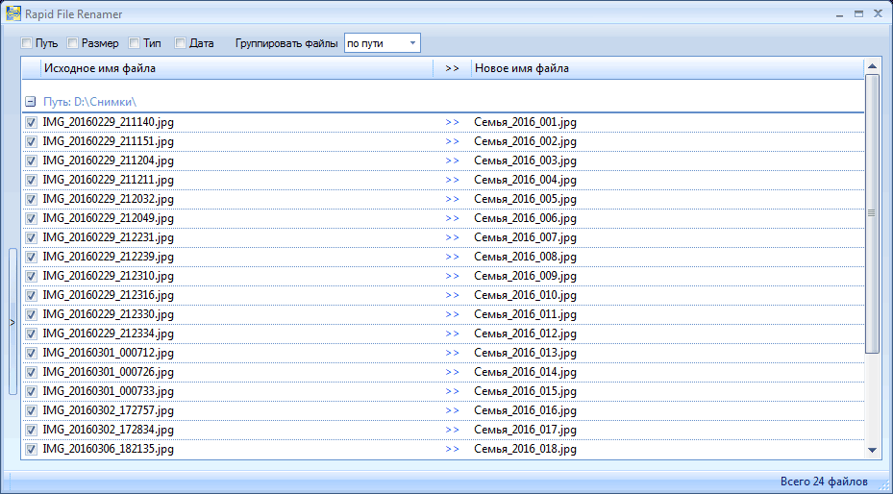
Task: Expand the left side panel arrow
Action: [x=12, y=322]
